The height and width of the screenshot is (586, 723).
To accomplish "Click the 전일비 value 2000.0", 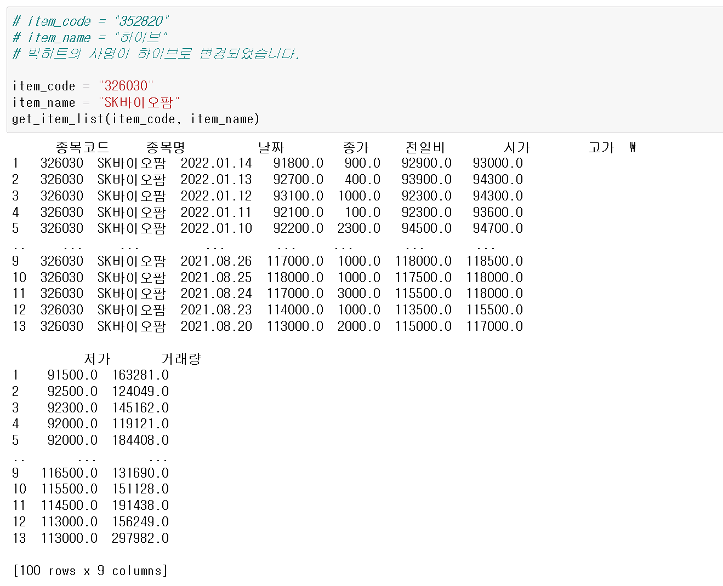I will 359,326.
